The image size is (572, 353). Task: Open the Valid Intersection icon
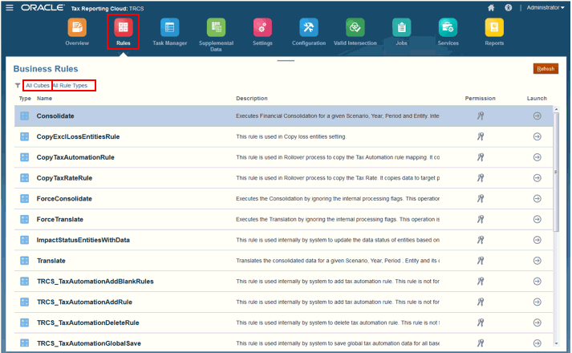[x=355, y=27]
